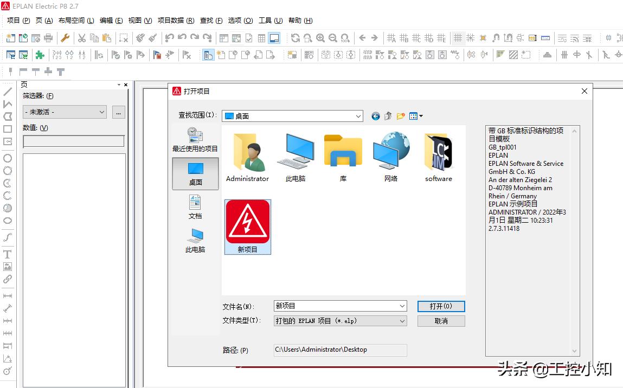623x388 pixels.
Task: Click the wrench settings icon
Action: [65, 38]
